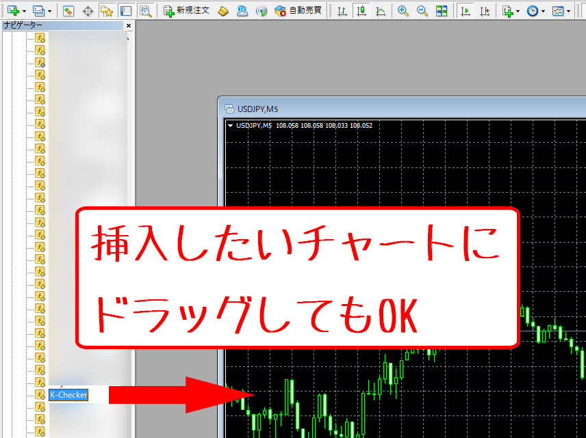Open the Signals broadcast icon
This screenshot has height=438, width=586.
262,11
